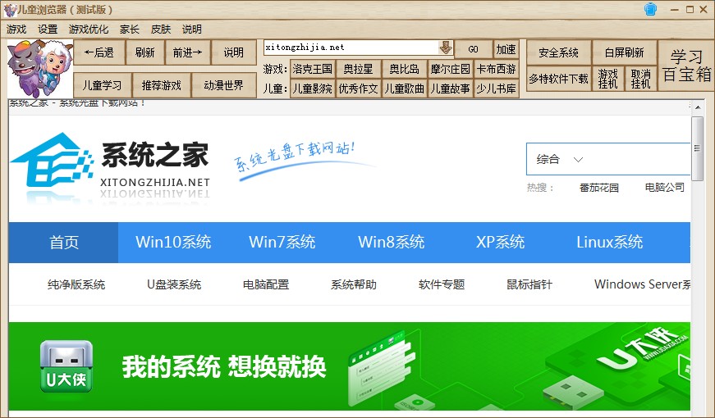Select the 首页 tab on the website
This screenshot has width=715, height=418.
pos(63,243)
